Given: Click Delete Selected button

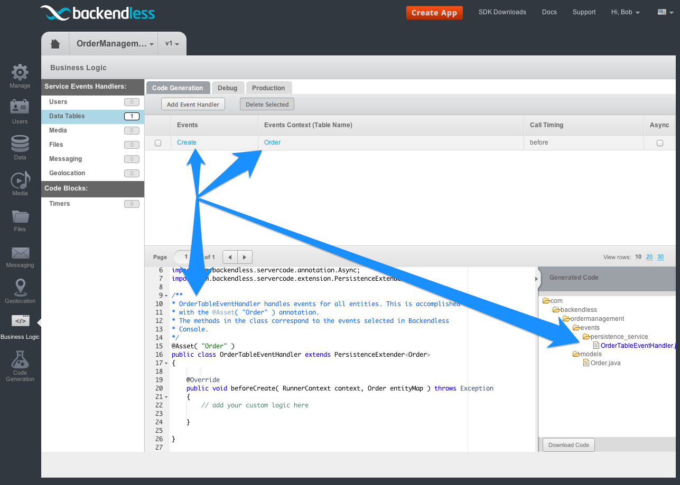Looking at the screenshot, I should pyautogui.click(x=267, y=104).
